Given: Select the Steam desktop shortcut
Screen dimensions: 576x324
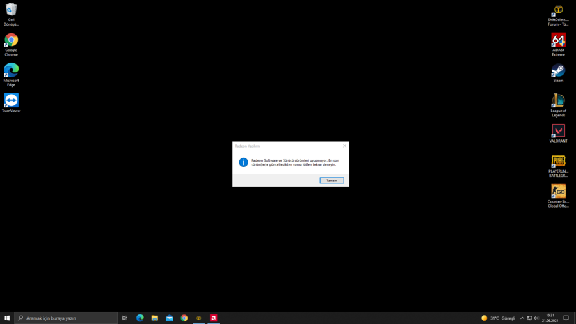Looking at the screenshot, I should (558, 73).
